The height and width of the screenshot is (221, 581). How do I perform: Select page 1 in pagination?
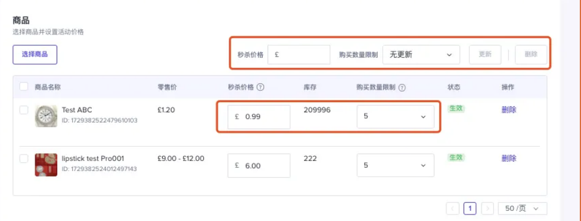pyautogui.click(x=470, y=209)
